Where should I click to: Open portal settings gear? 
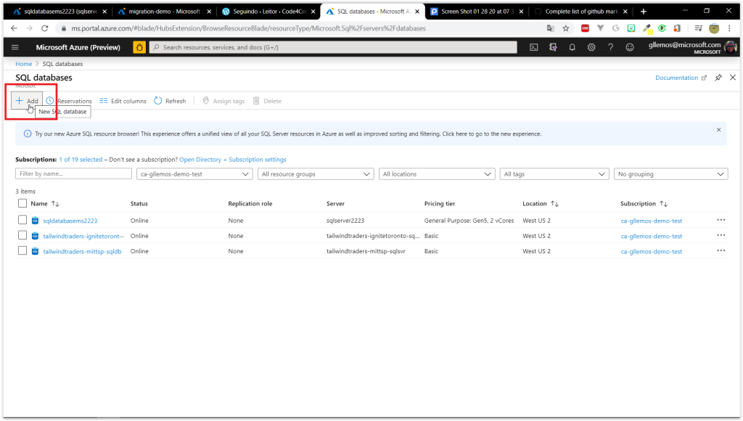[x=591, y=47]
